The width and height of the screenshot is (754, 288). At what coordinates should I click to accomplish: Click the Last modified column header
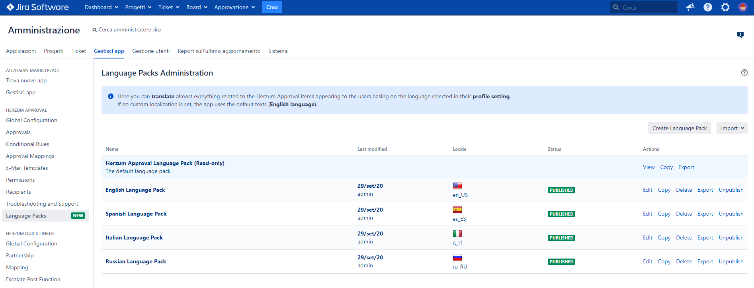tap(372, 149)
